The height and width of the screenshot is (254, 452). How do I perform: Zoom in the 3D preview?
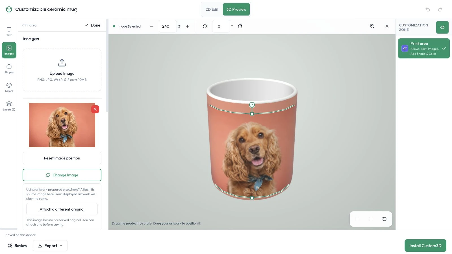pyautogui.click(x=371, y=219)
